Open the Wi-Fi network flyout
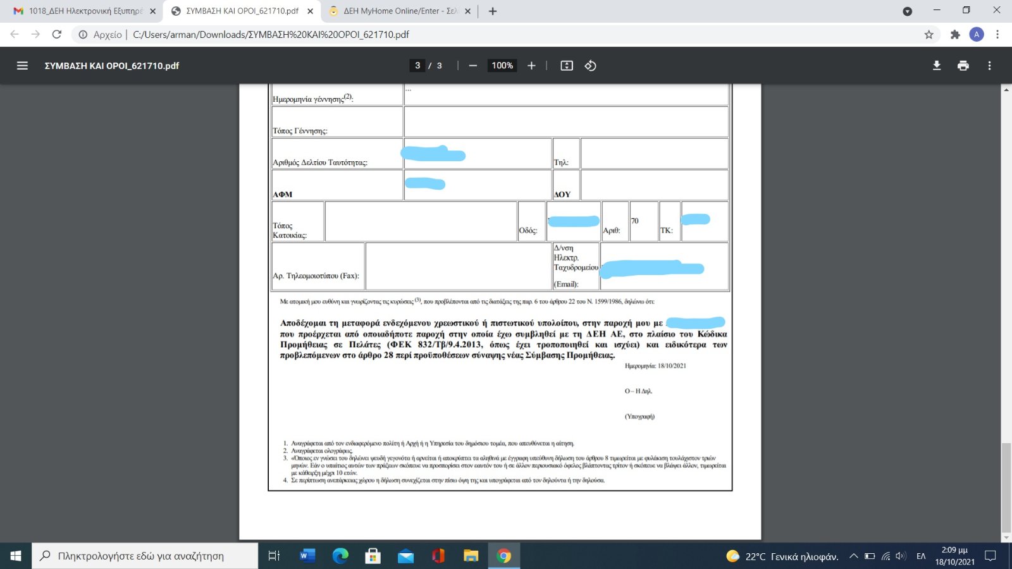The height and width of the screenshot is (569, 1012). pyautogui.click(x=886, y=556)
